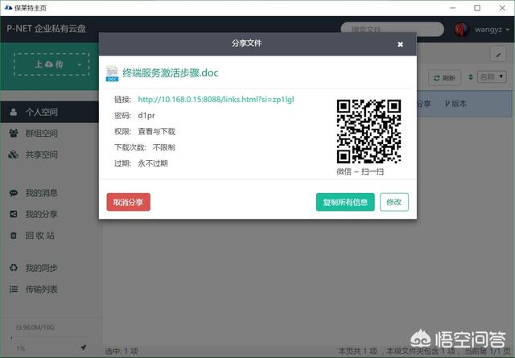The image size is (515, 358).
Task: Click the 微信 ~ 扫一扫 caption
Action: (x=360, y=171)
